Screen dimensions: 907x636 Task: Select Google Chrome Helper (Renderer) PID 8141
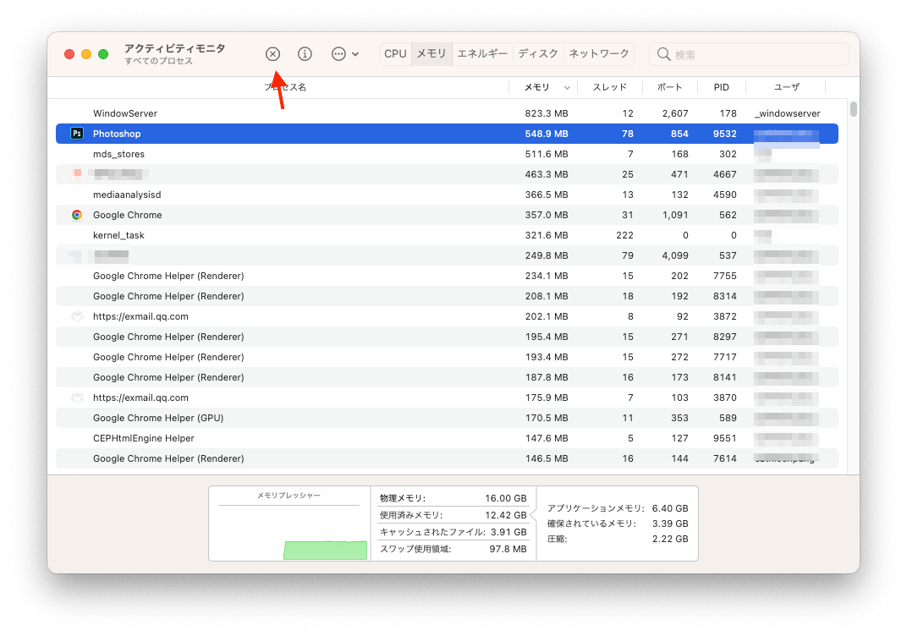pos(447,377)
